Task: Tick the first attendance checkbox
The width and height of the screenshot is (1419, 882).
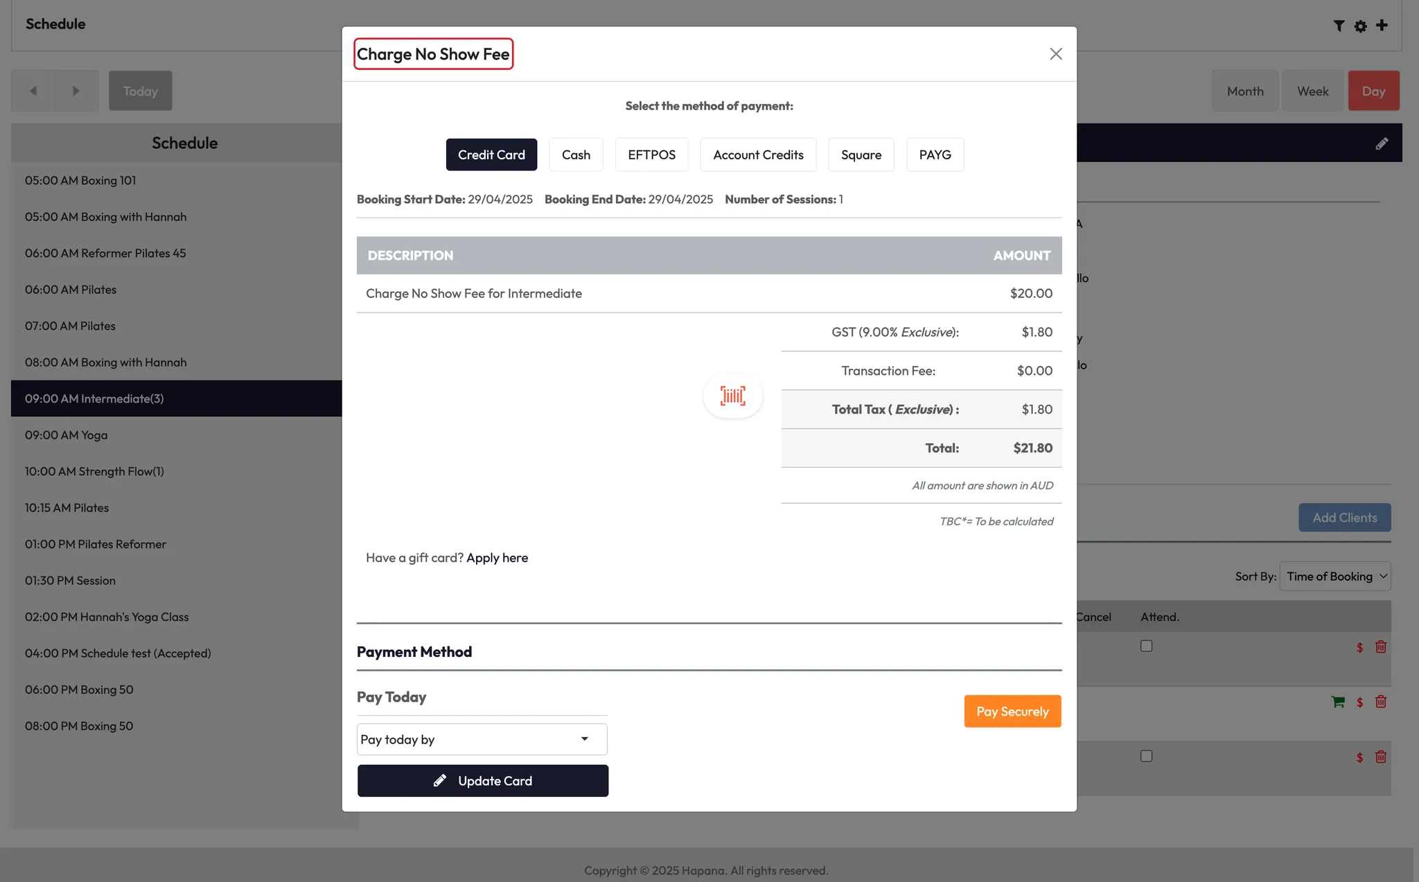Action: [1146, 646]
